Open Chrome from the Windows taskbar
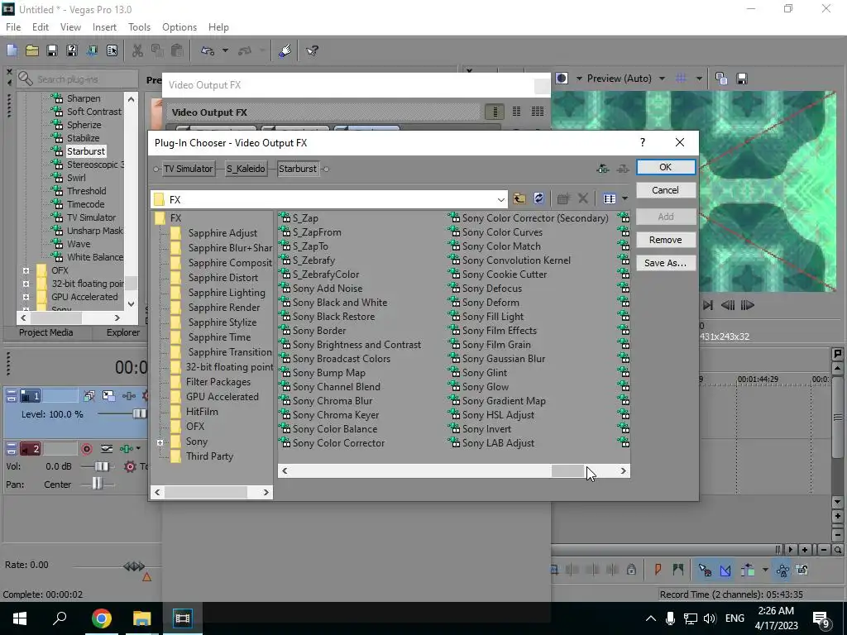The height and width of the screenshot is (635, 847). 102,618
